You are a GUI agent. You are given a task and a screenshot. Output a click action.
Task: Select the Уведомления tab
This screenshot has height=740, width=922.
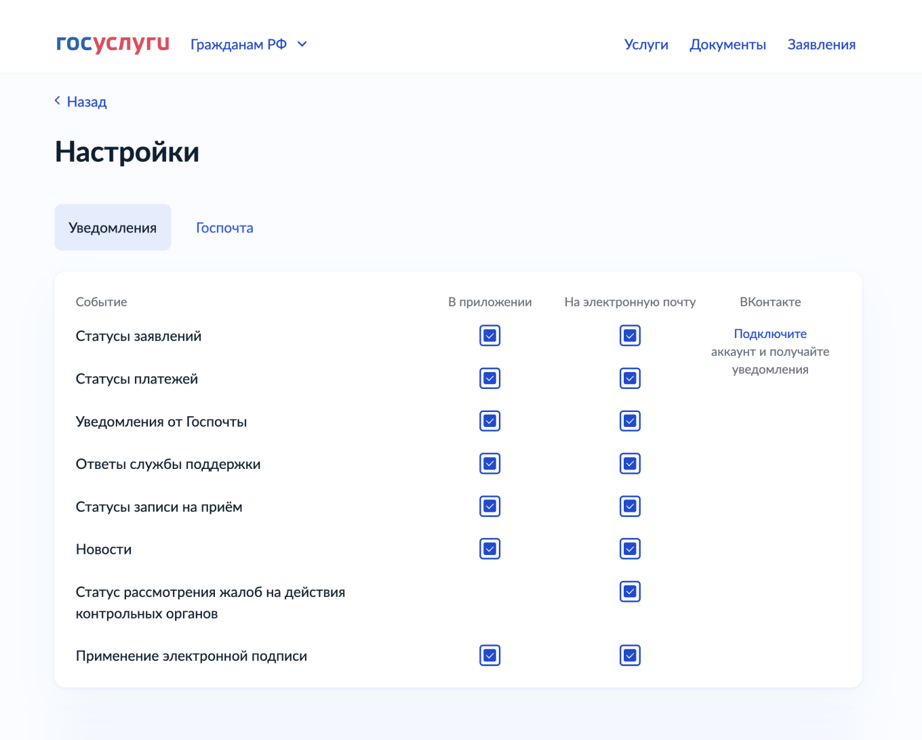[x=113, y=227]
